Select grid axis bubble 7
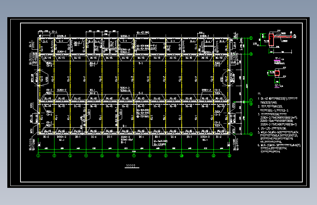Screen dimensions: 317x205 click(x=134, y=155)
